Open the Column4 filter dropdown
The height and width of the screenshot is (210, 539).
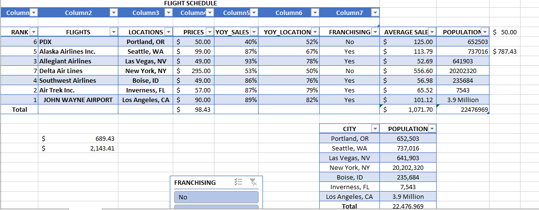click(x=210, y=13)
